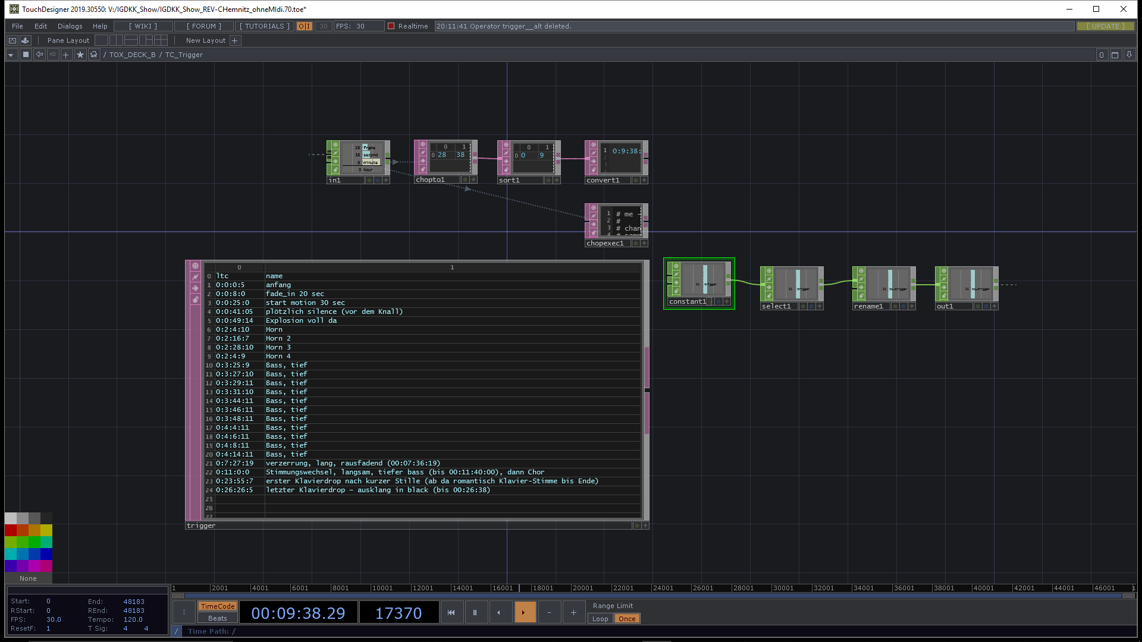Image resolution: width=1142 pixels, height=642 pixels.
Task: Choose single pane layout
Action: (x=102, y=40)
